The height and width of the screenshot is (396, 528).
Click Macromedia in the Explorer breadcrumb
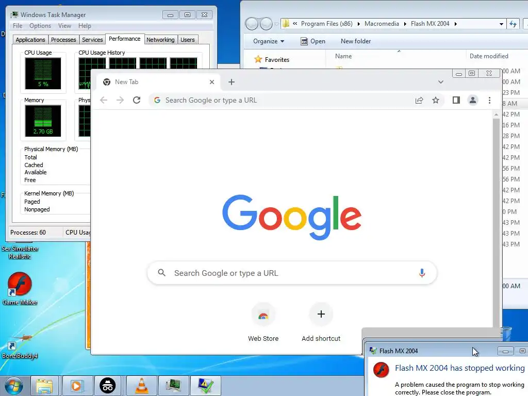382,24
